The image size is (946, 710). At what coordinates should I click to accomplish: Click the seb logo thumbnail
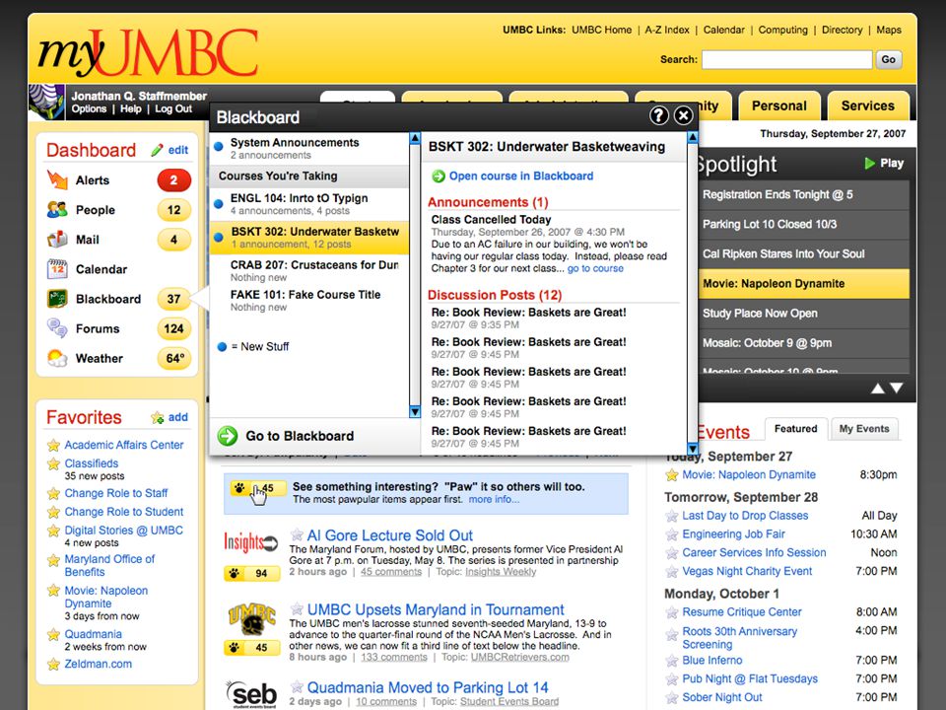tap(251, 695)
